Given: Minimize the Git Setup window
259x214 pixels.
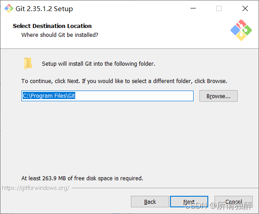Looking at the screenshot, I should click(193, 8).
